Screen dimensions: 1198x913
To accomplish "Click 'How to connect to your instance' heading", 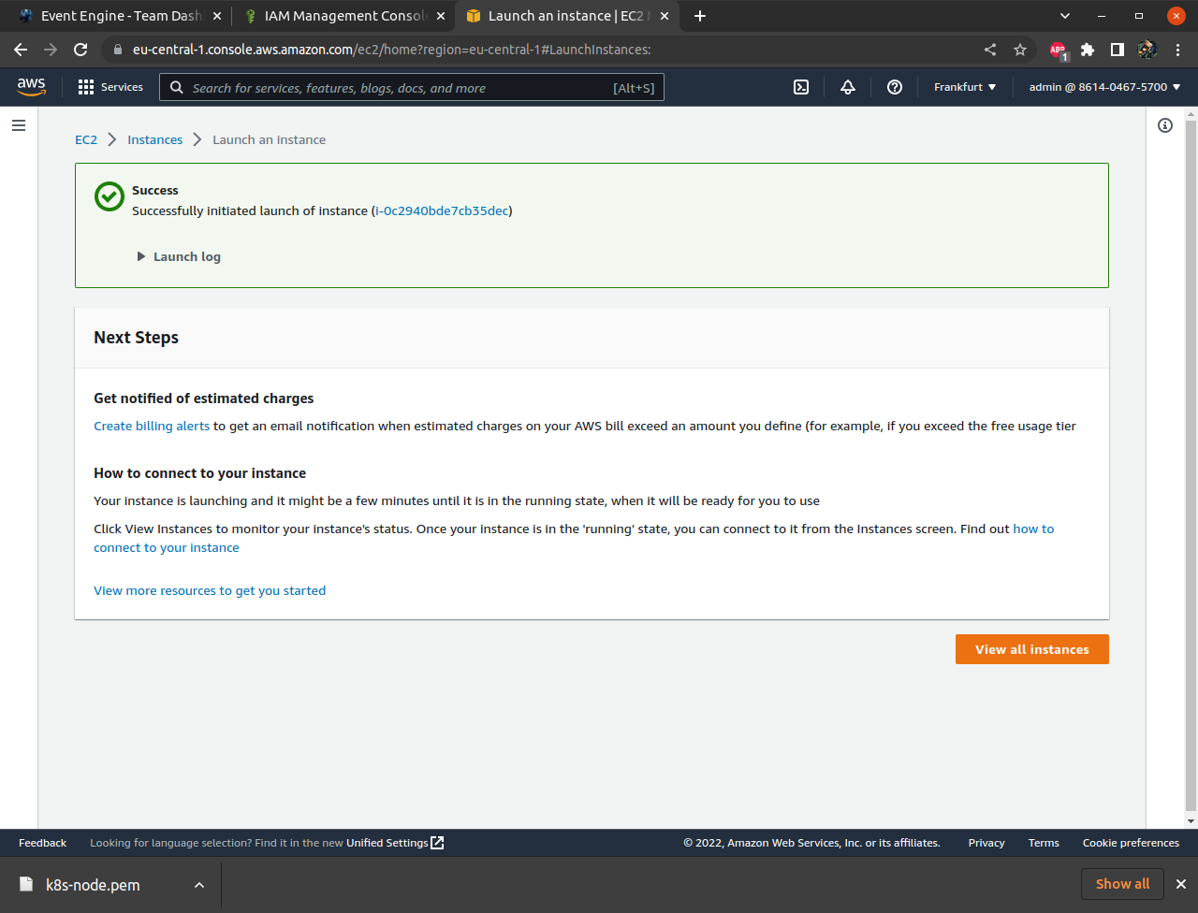I will 200,473.
